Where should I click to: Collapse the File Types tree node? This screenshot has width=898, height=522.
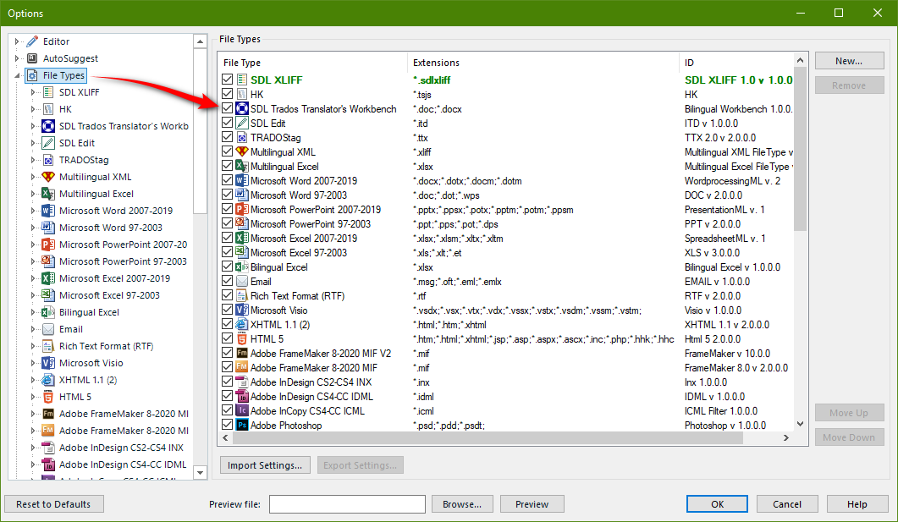tap(17, 75)
